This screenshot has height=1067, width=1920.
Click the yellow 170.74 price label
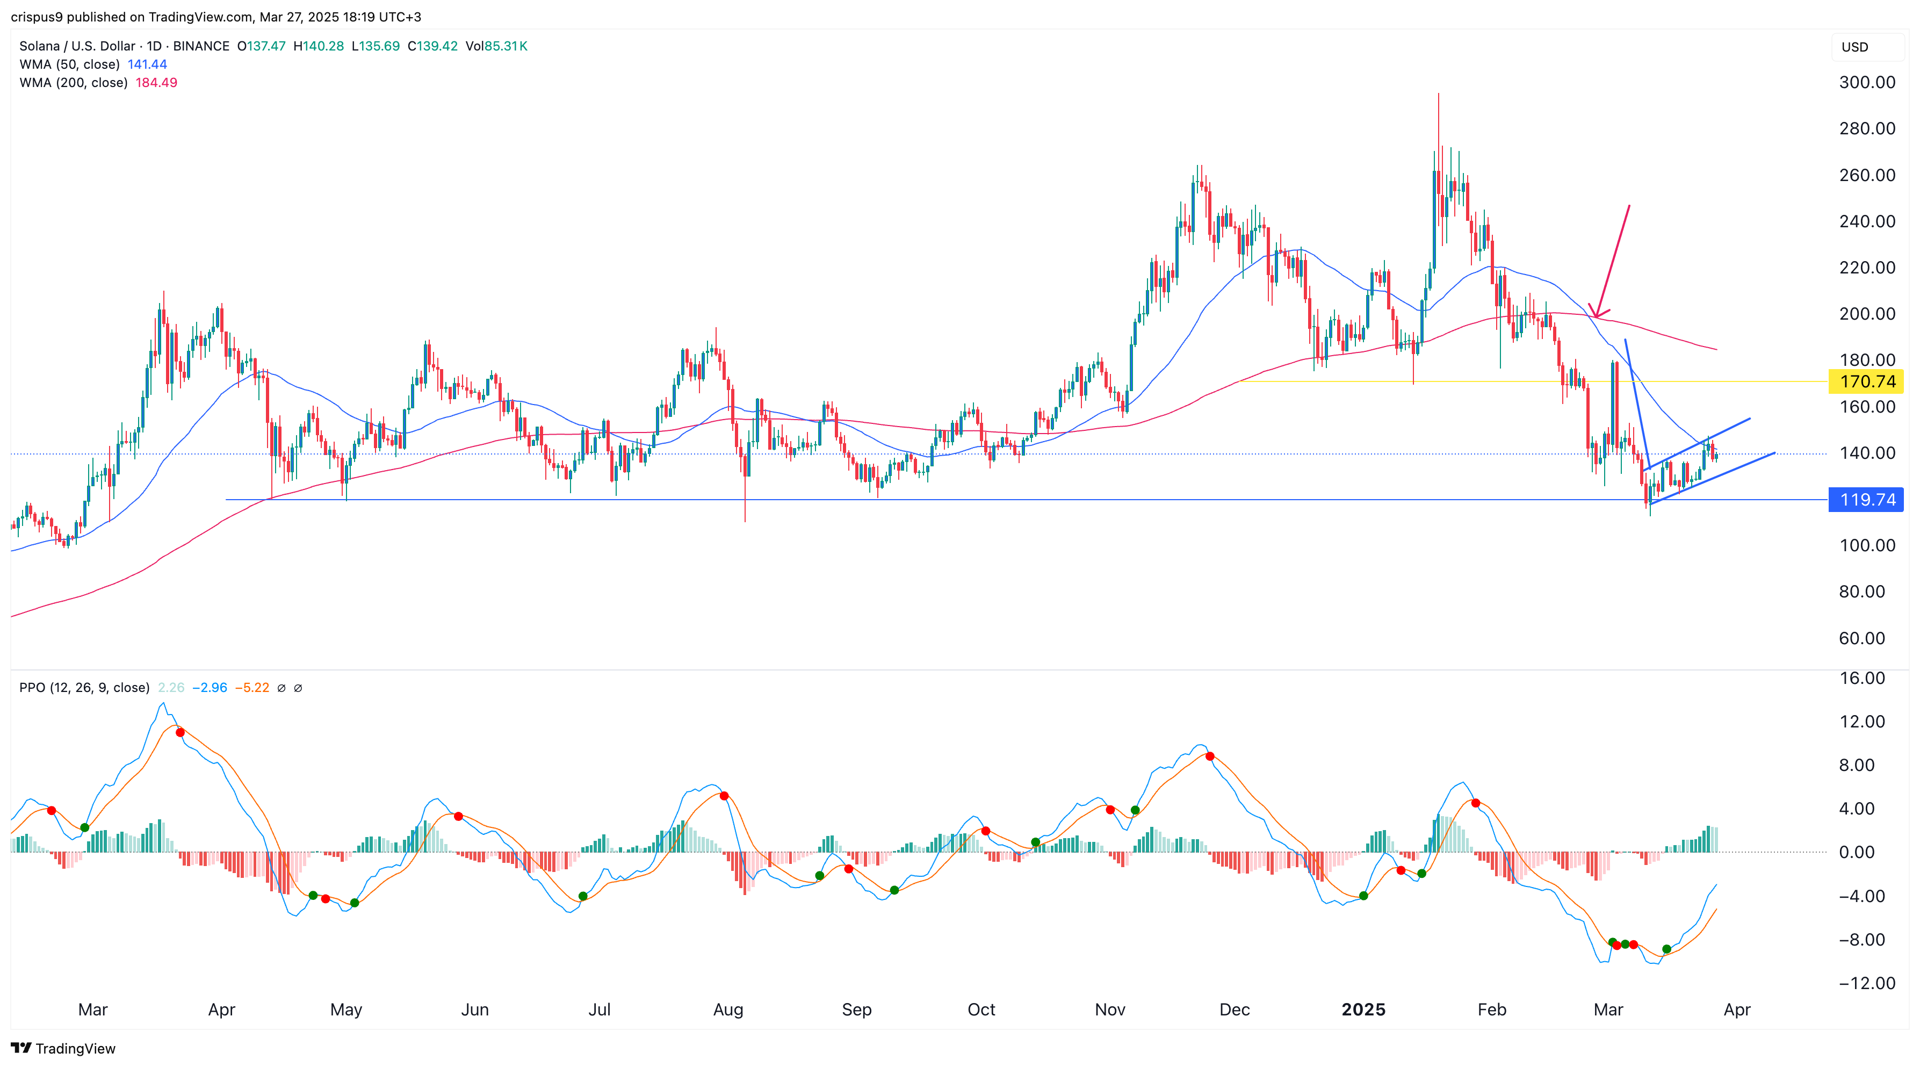(1866, 382)
